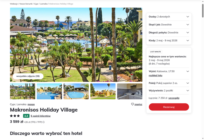
Task: Go to Nasze kierunki in the breadcrumb
Action: tap(26, 4)
